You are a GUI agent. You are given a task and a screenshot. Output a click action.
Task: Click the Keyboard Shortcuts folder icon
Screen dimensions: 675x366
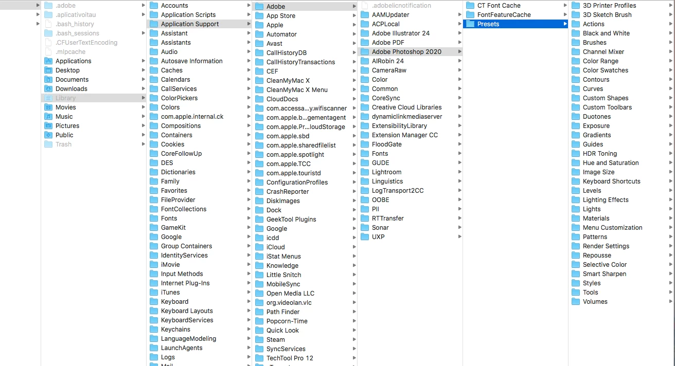[x=576, y=181]
